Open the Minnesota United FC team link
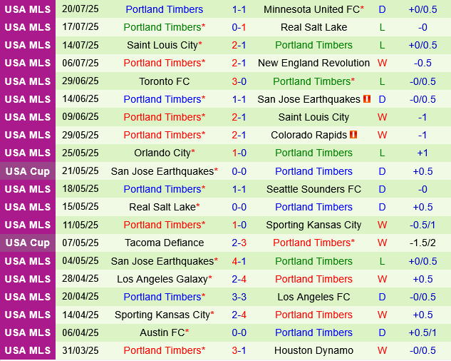 [x=311, y=9]
